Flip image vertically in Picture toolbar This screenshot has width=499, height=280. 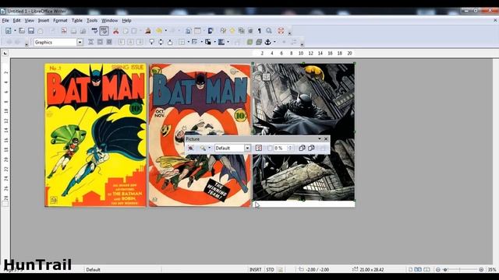point(311,148)
